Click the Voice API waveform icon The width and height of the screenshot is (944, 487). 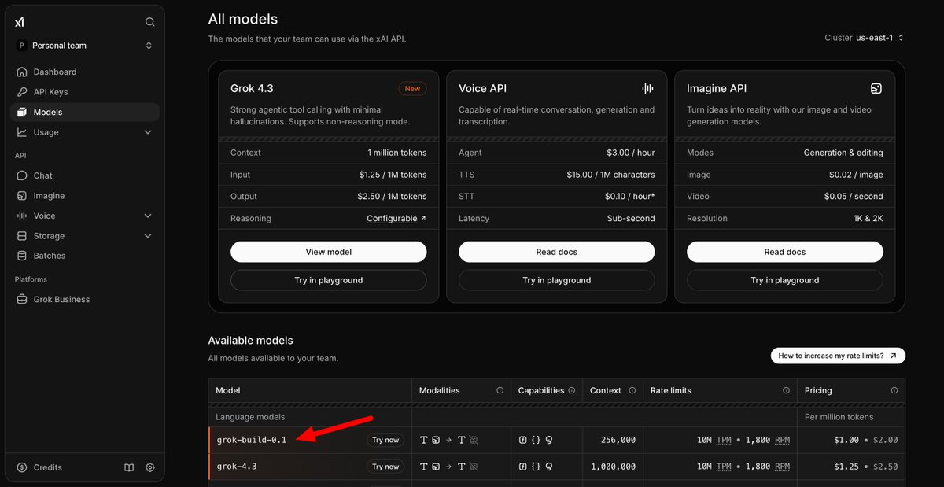647,88
